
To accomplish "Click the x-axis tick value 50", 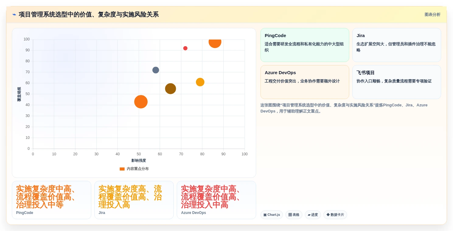I will [139, 154].
